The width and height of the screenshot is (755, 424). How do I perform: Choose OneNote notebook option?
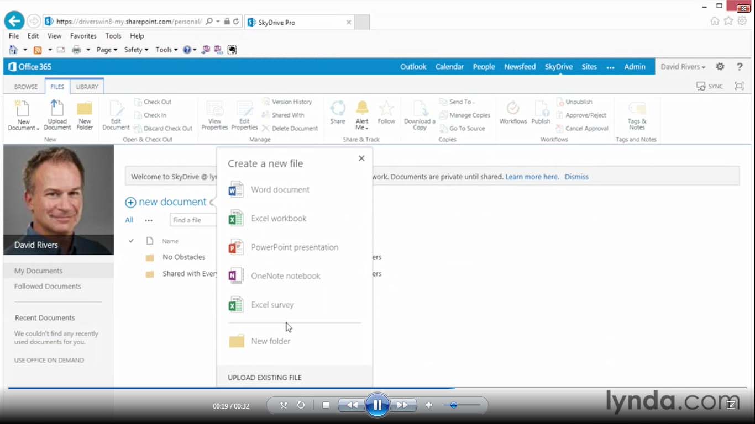[x=274, y=275]
